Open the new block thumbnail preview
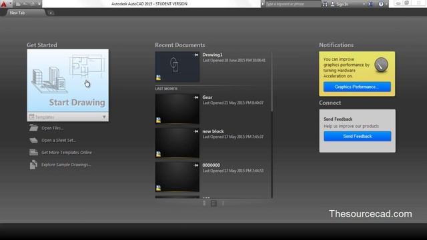The width and height of the screenshot is (427, 240). click(x=177, y=143)
